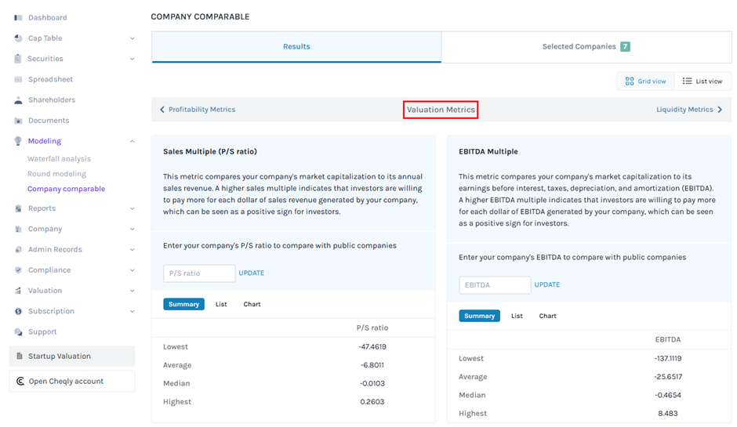Image resolution: width=737 pixels, height=427 pixels.
Task: Expand the Cap Table menu
Action: (x=132, y=38)
